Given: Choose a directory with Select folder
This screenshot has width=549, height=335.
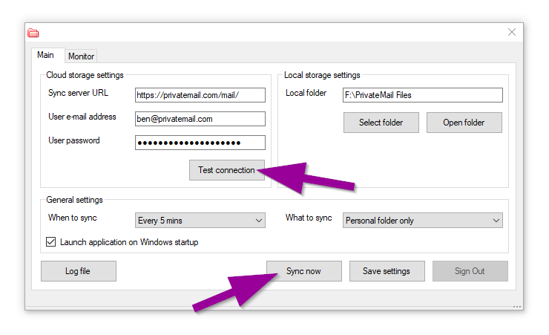Looking at the screenshot, I should 381,123.
